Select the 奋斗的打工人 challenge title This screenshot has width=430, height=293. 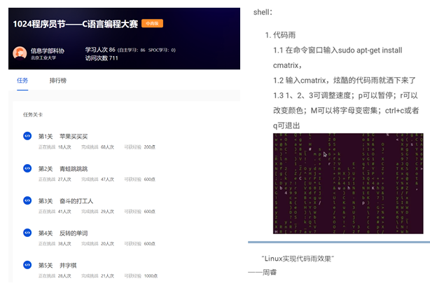pyautogui.click(x=75, y=200)
